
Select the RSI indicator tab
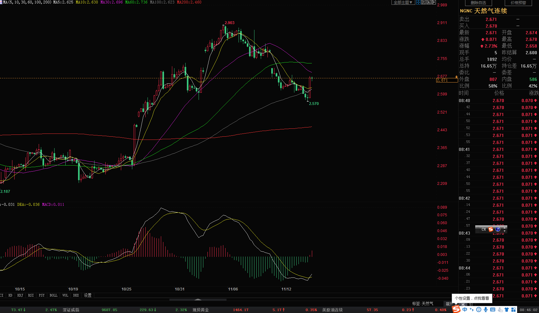point(31,295)
